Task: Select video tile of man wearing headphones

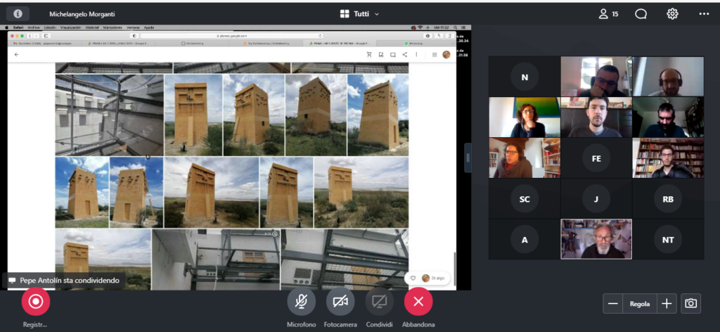Action: (668, 76)
